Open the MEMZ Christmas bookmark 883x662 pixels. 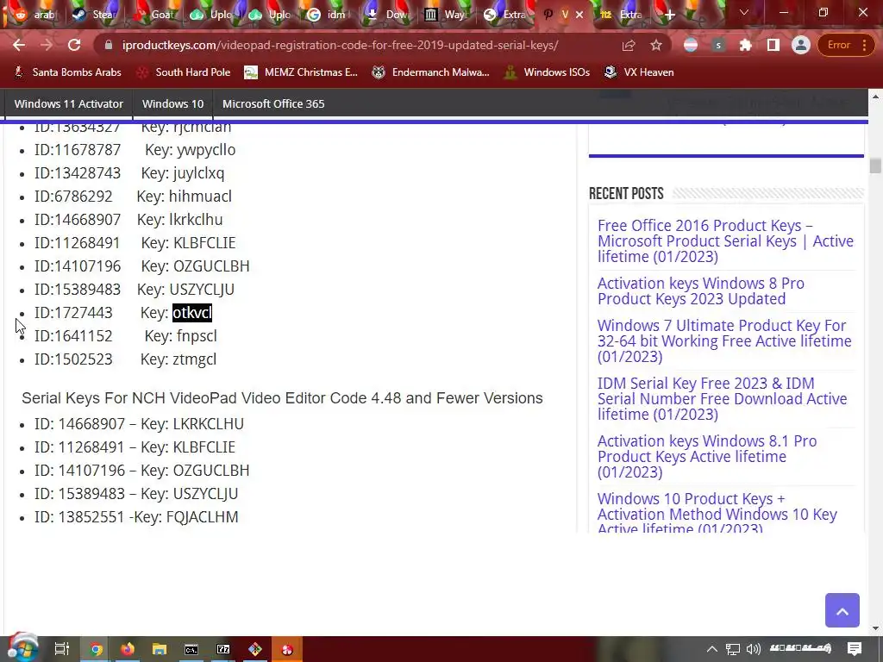(301, 72)
